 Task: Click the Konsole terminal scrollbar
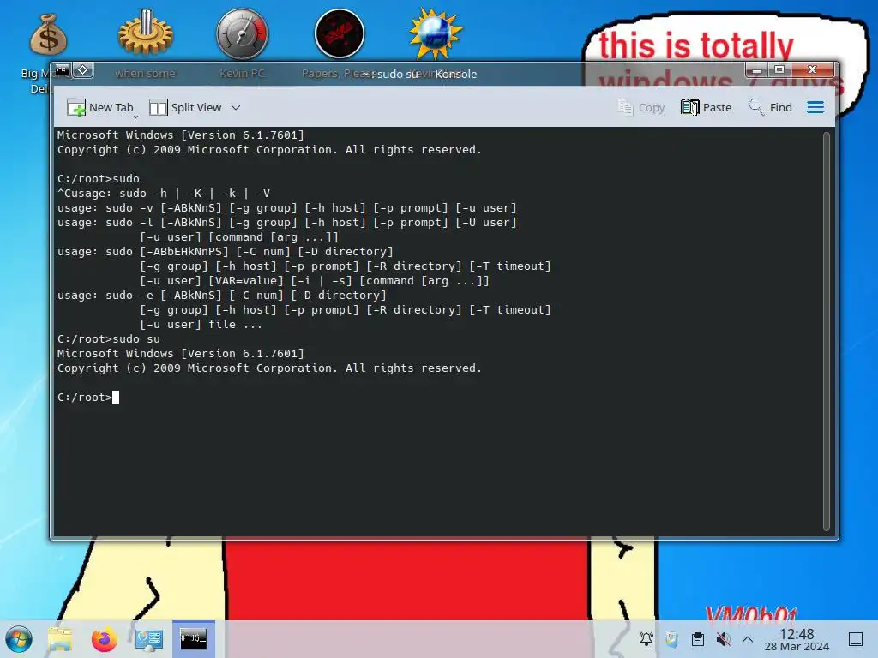[826, 332]
